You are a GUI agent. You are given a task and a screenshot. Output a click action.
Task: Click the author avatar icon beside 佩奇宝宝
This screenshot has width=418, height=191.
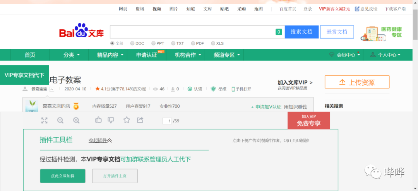pyautogui.click(x=25, y=89)
